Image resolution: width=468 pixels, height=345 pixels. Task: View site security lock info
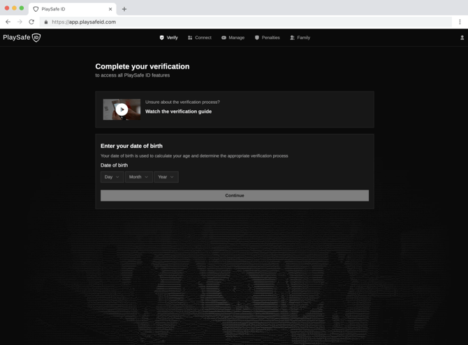tap(46, 22)
